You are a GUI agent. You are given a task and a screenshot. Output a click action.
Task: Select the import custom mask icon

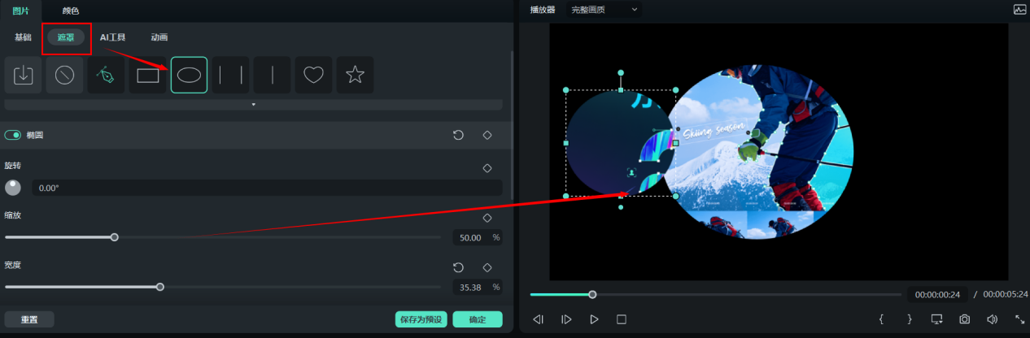coord(24,75)
